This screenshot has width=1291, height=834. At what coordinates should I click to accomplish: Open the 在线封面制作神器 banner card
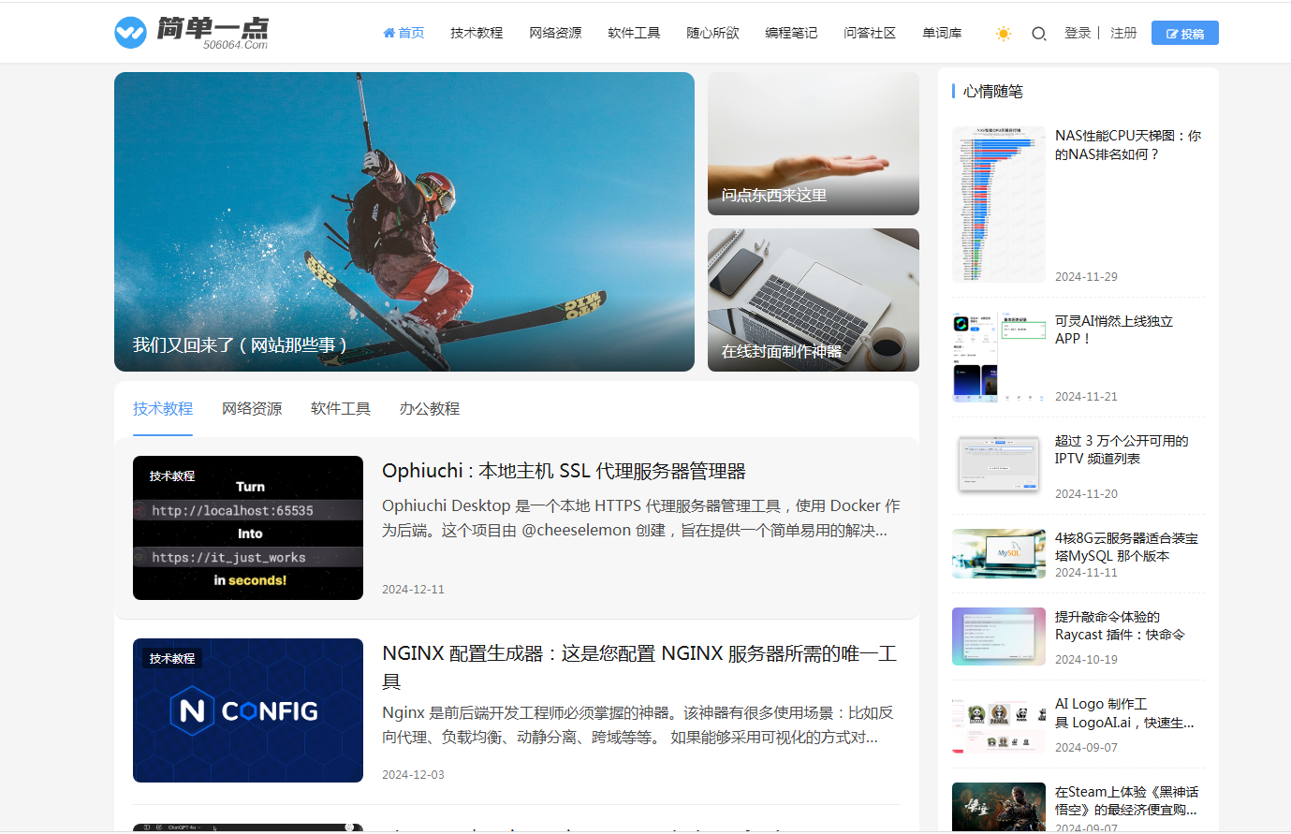(x=814, y=300)
